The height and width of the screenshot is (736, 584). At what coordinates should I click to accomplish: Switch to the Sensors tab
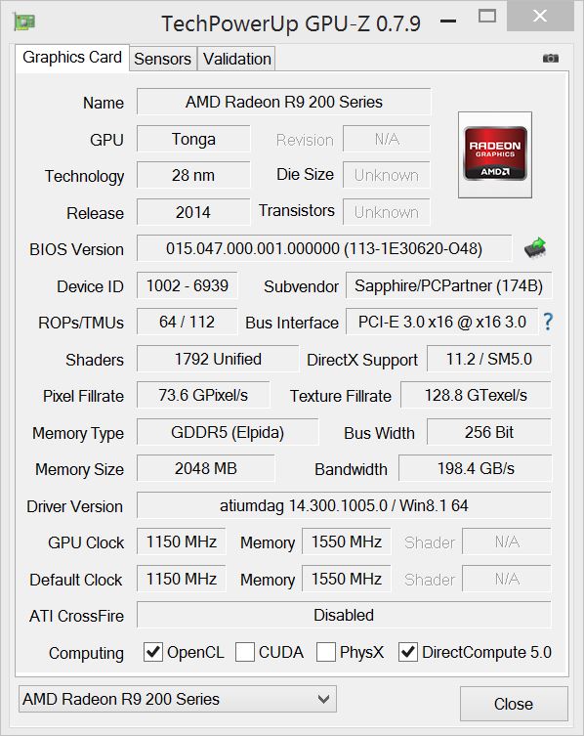click(163, 60)
